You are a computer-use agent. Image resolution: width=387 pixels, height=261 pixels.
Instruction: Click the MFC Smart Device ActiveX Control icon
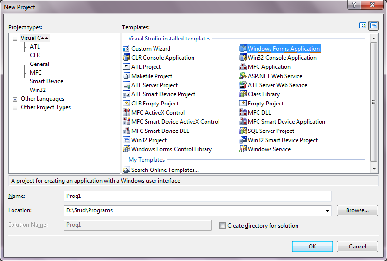pos(127,121)
